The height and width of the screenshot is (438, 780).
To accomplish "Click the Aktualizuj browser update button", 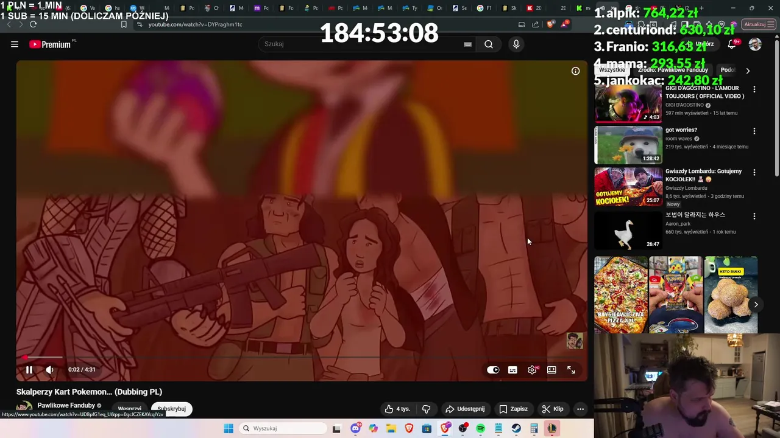I will point(759,24).
